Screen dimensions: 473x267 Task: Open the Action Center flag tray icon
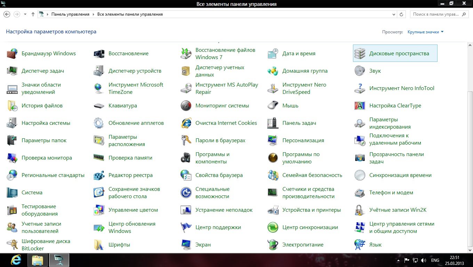[x=407, y=260]
